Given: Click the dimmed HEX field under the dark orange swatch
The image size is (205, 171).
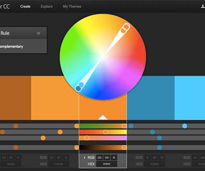Looking at the screenshot, I should coord(11,164).
